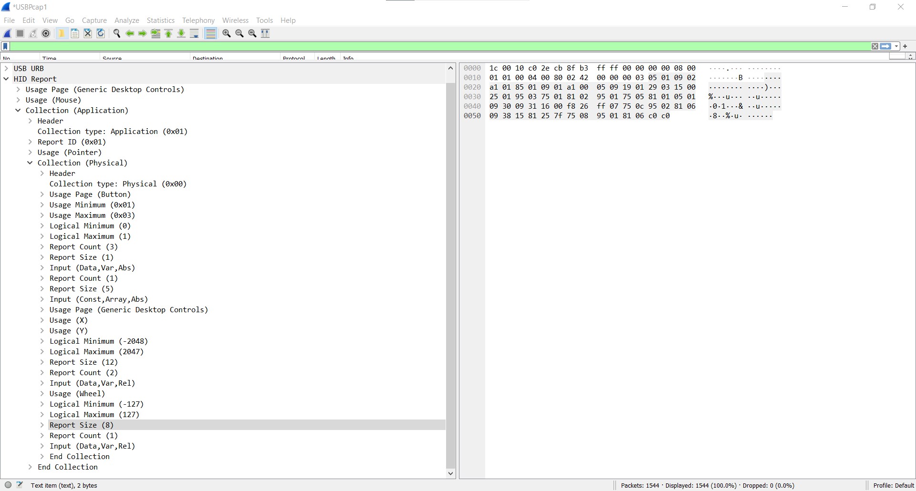The height and width of the screenshot is (491, 916).
Task: Go to a specified packet
Action: [156, 33]
